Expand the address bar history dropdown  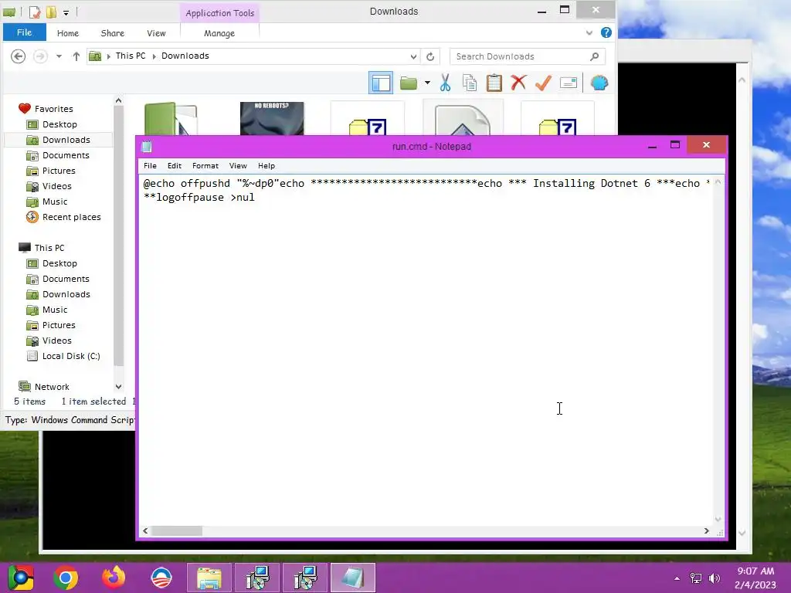413,56
